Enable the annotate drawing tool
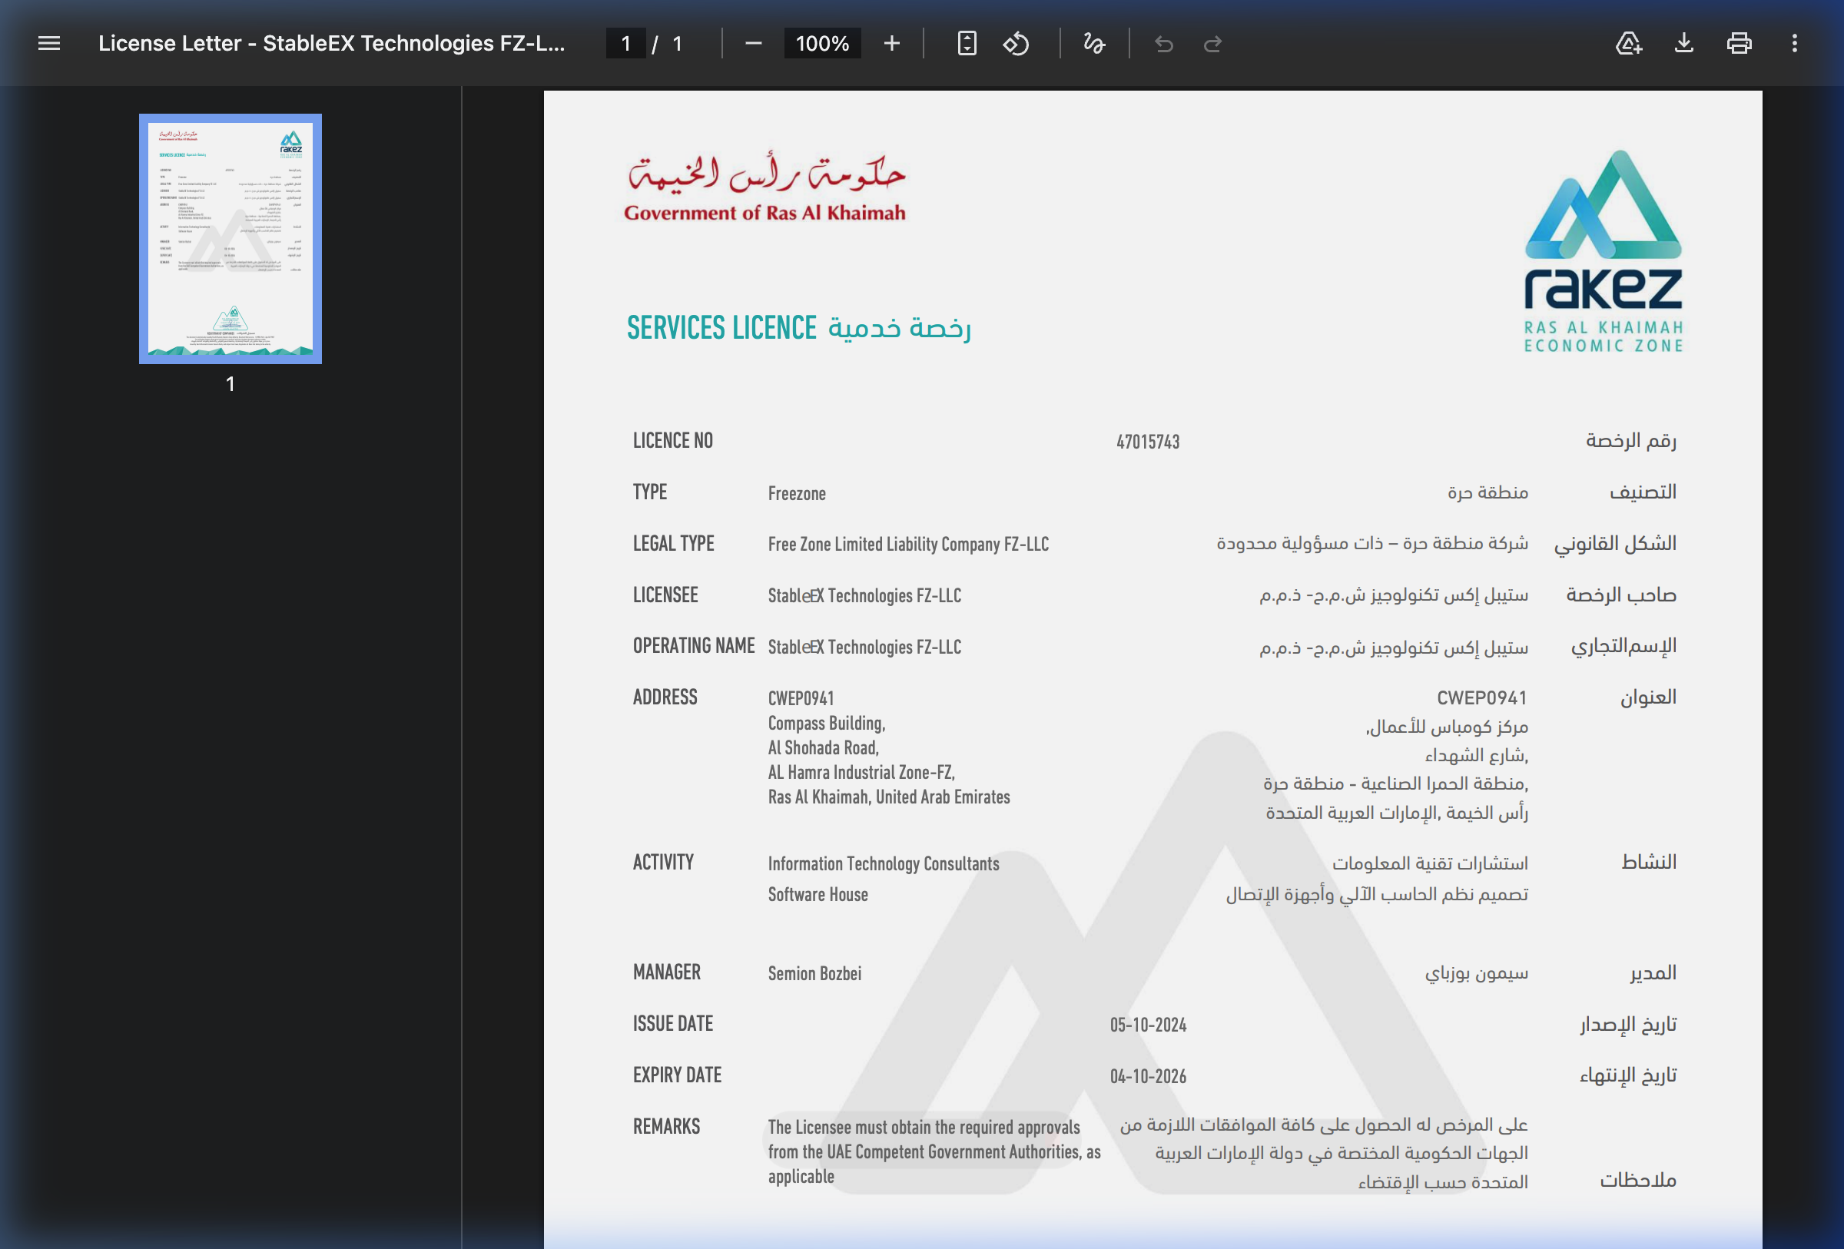Screen dimensions: 1844x1249 point(1093,44)
